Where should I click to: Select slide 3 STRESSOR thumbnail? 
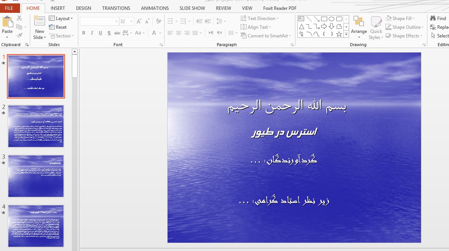pyautogui.click(x=36, y=176)
